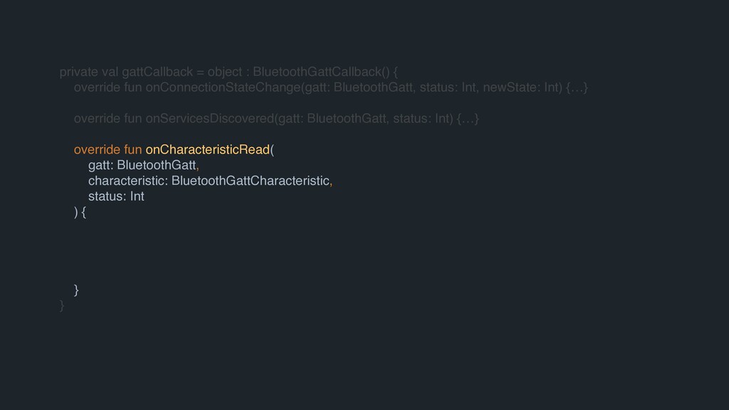Click the final closing brace of gattCallback
The height and width of the screenshot is (410, 729).
pyautogui.click(x=63, y=305)
